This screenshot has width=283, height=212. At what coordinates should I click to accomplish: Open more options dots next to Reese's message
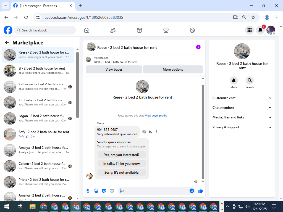156,132
